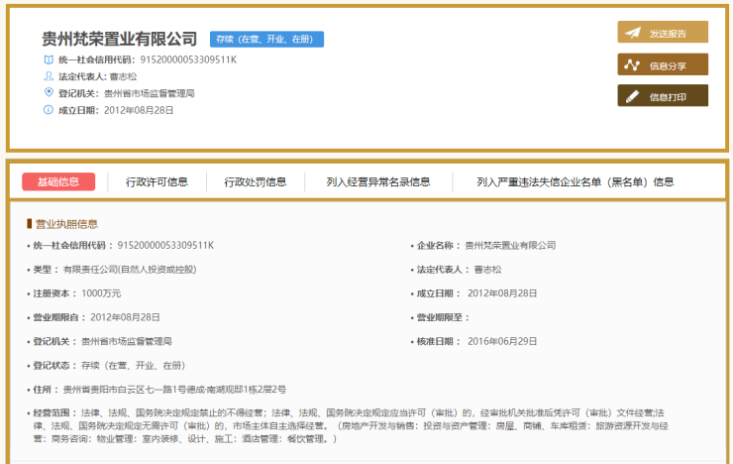This screenshot has height=464, width=733.
Task: Click the blue 存续（在营、开业、在册）status badge
Action: tap(266, 40)
